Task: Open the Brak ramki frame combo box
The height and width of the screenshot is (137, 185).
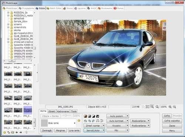Action: tap(58, 123)
